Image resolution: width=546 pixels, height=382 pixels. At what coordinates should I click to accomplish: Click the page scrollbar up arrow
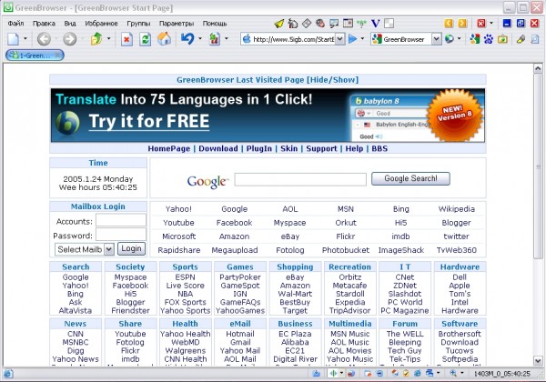pyautogui.click(x=538, y=68)
